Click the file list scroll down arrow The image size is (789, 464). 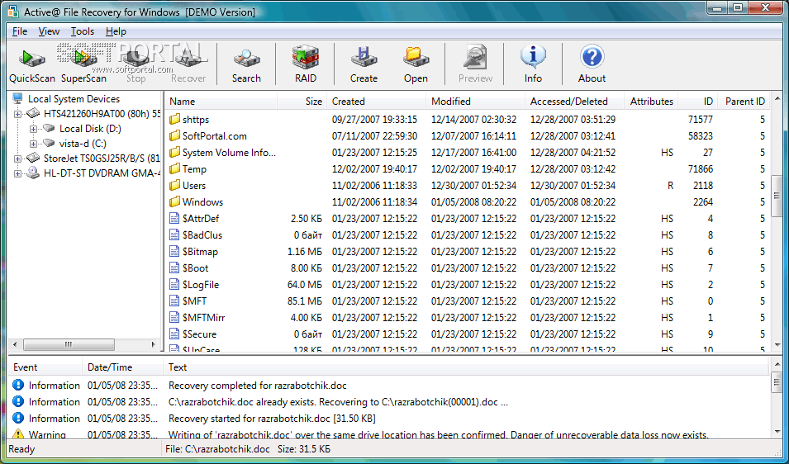click(x=777, y=345)
